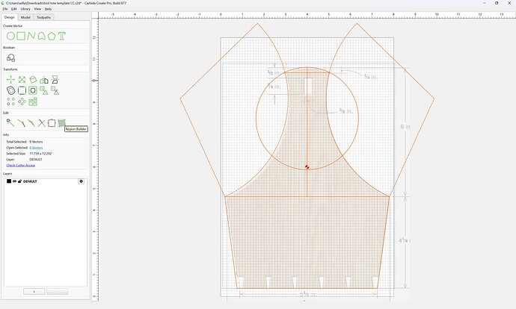
Task: Toggle lock on DEFAULT layer
Action: tap(19, 181)
